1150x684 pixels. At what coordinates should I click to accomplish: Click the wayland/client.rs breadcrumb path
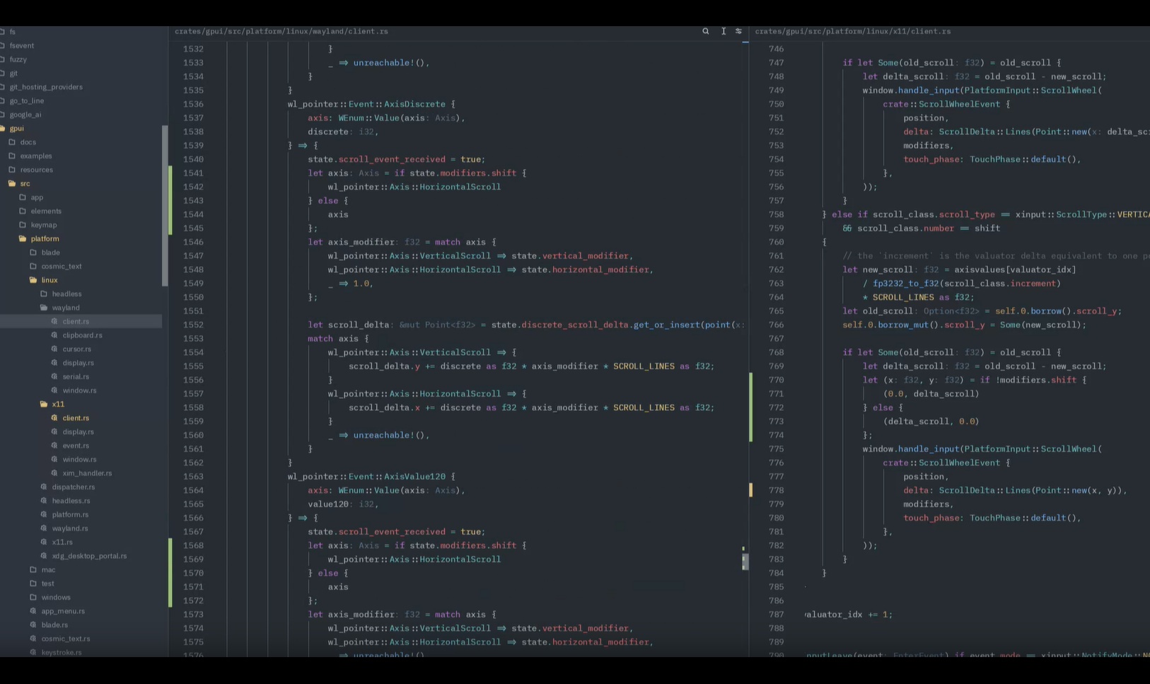tap(281, 31)
